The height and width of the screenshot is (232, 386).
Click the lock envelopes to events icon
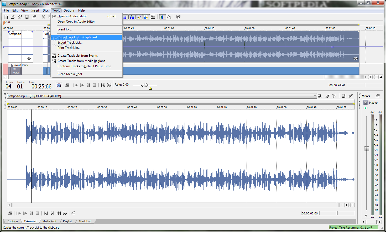pyautogui.click(x=139, y=17)
